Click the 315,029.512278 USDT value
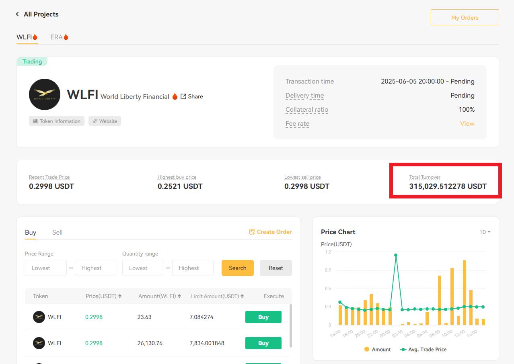The height and width of the screenshot is (364, 514). tap(448, 186)
